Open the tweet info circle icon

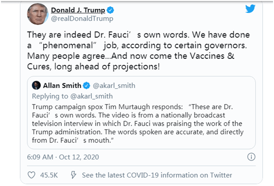pyautogui.click(x=251, y=157)
